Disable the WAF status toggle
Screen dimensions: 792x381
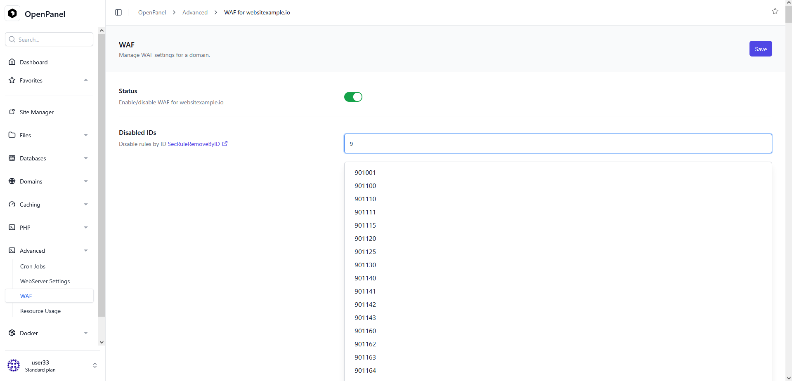pos(353,97)
